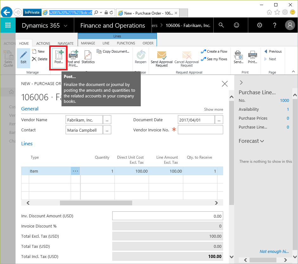
Task: Click the lines grid scroll right arrow
Action: (216, 203)
